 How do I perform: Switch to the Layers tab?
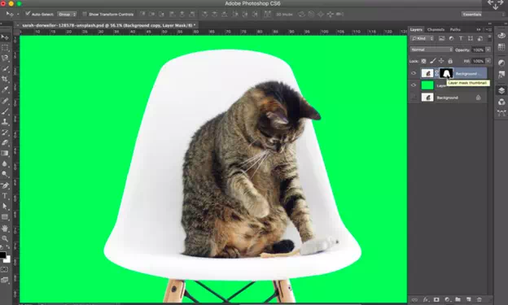click(x=416, y=29)
